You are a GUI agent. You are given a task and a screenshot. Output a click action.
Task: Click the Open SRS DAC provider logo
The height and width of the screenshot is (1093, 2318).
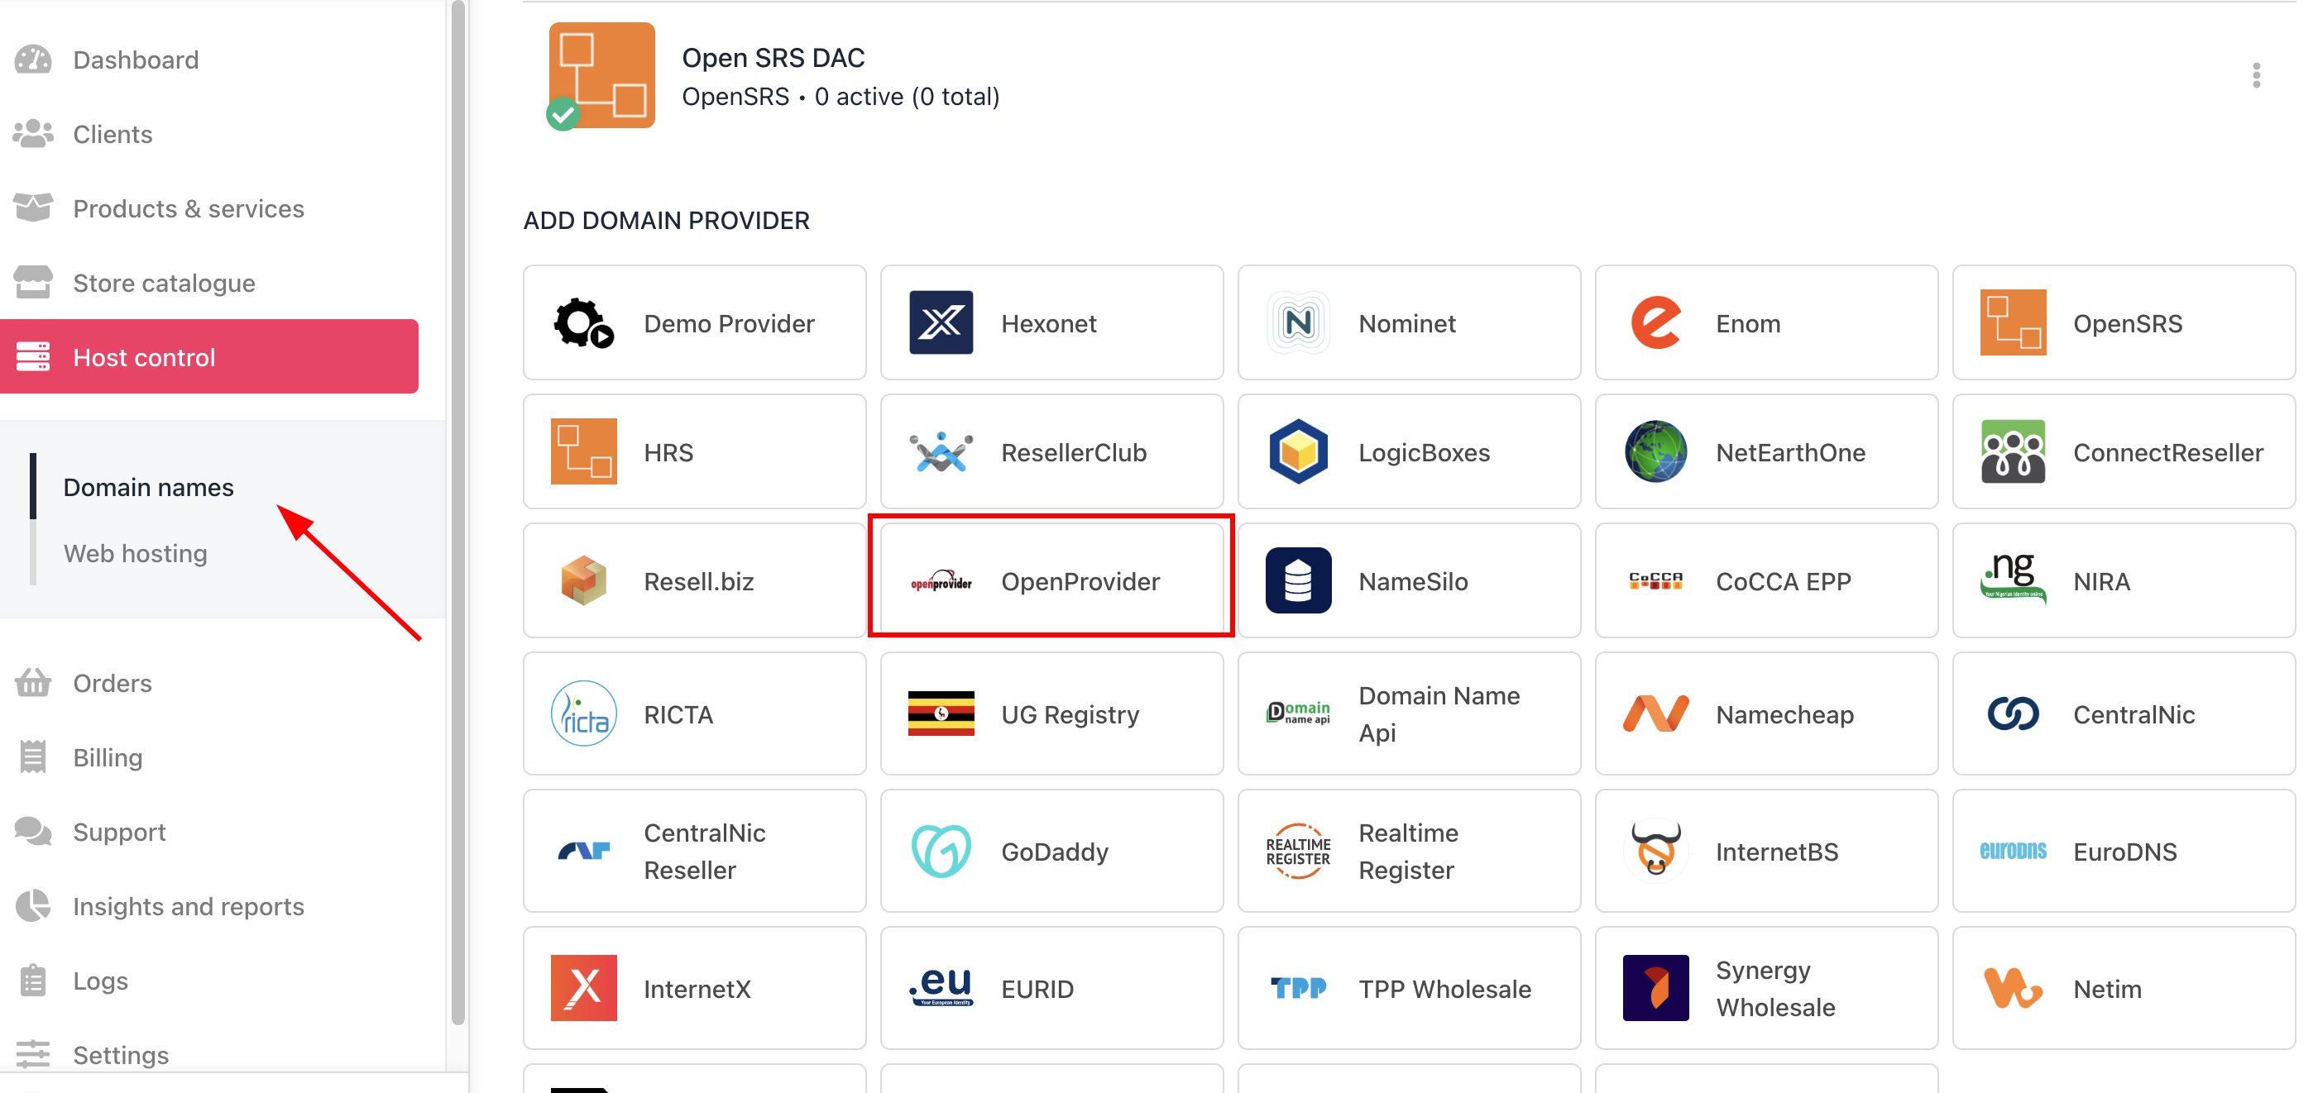tap(601, 75)
